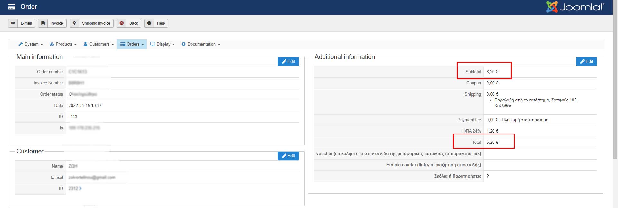Edit the Main information section
Screen dimensions: 618x208
coord(288,62)
